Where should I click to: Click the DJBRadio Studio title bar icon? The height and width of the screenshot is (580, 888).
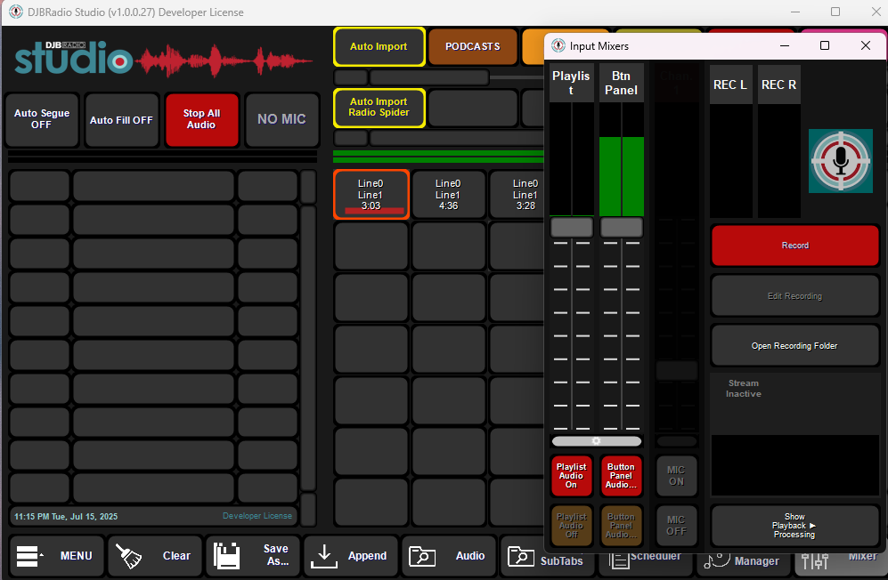(x=15, y=12)
